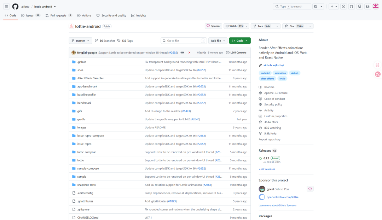Click the Fork button

click(262, 26)
